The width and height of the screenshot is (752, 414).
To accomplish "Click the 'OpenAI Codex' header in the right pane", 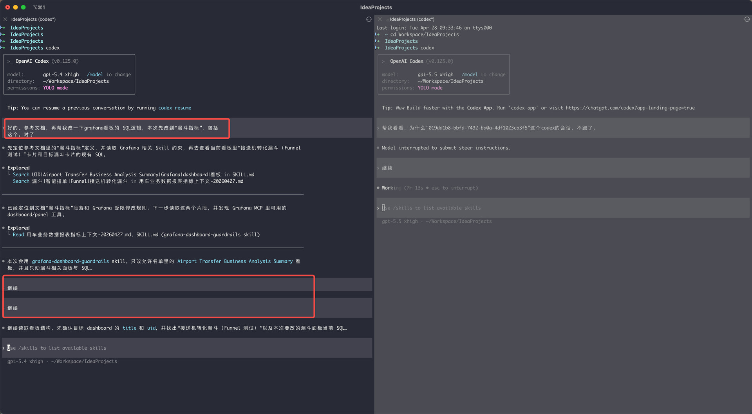I will (407, 61).
